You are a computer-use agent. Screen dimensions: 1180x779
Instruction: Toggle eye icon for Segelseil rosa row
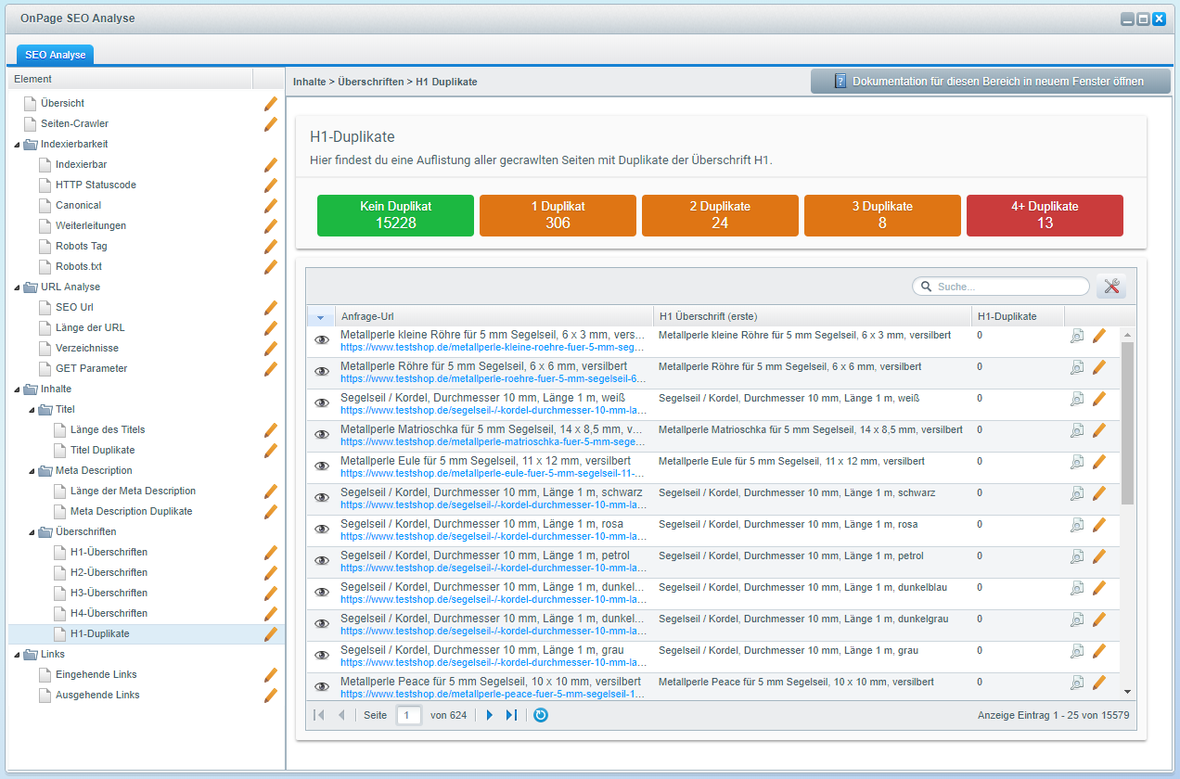(x=322, y=530)
